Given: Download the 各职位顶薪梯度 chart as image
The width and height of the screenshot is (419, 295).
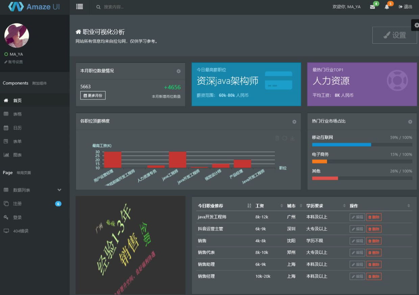Looking at the screenshot, I should (x=292, y=138).
